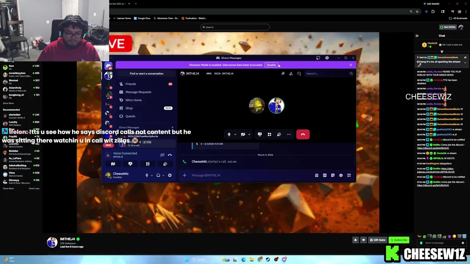The height and width of the screenshot is (264, 470).
Task: Send a gift from the message bar
Action: pos(317,175)
